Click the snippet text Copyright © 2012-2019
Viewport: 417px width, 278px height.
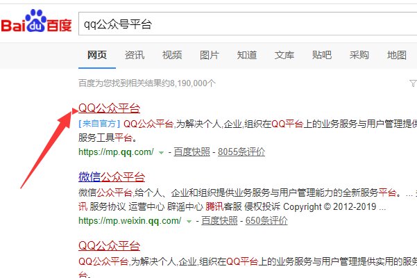(330, 206)
